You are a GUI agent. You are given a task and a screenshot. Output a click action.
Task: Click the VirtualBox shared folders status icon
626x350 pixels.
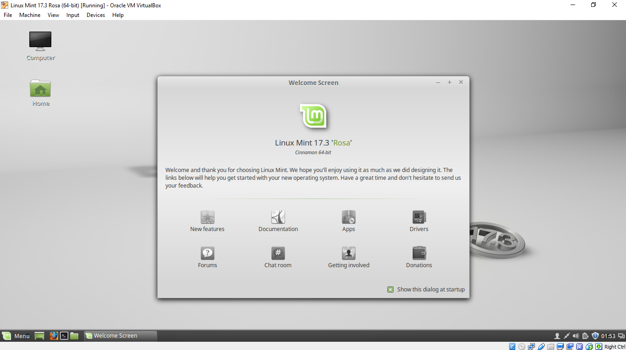[550, 346]
